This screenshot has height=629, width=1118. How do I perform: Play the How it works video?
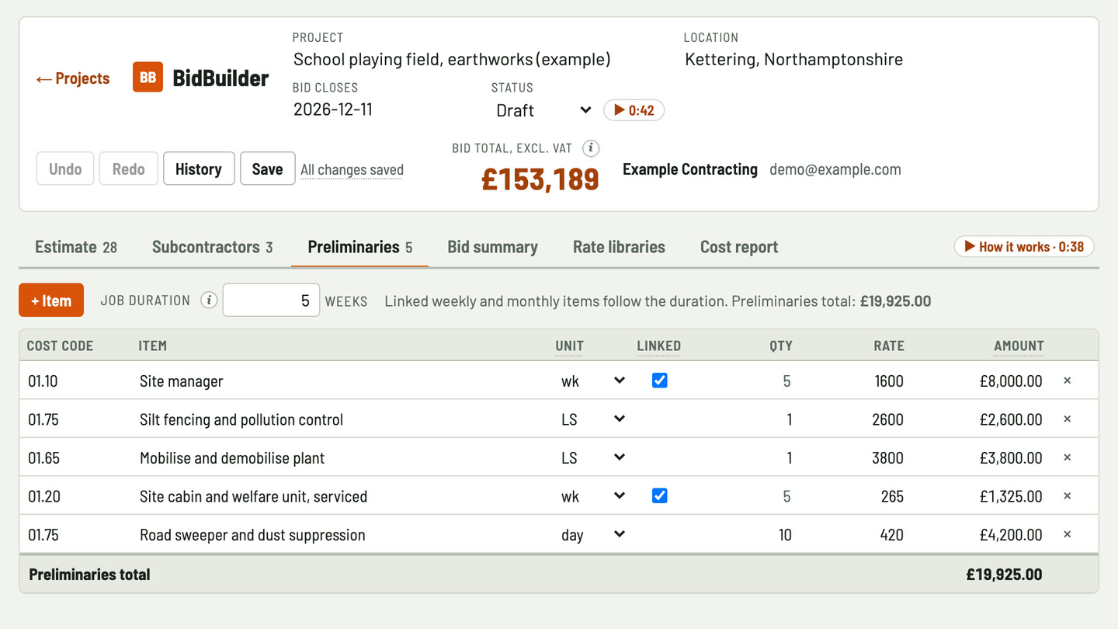(x=1024, y=246)
